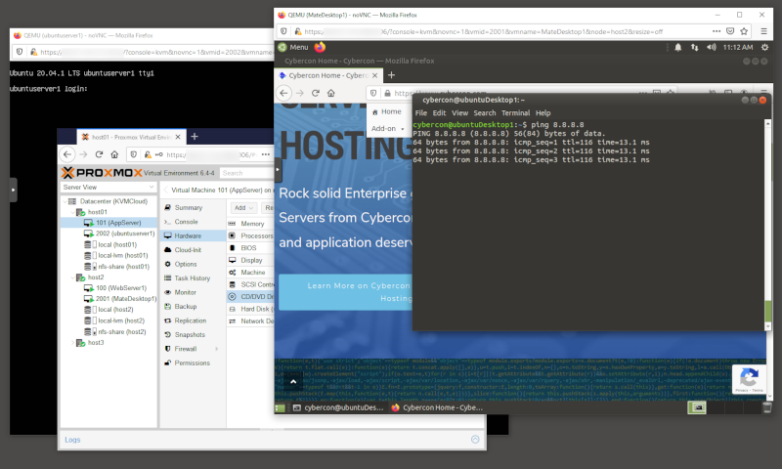The image size is (782, 469).
Task: Open the workspace switcher in MATE bottom panel
Action: click(697, 407)
